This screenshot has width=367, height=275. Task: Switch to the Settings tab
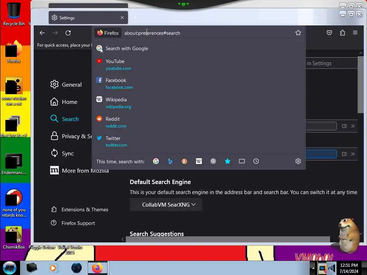pyautogui.click(x=88, y=18)
